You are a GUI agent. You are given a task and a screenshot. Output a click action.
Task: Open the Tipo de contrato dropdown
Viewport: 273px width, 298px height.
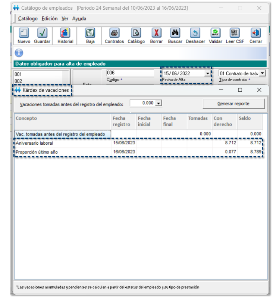click(x=262, y=73)
